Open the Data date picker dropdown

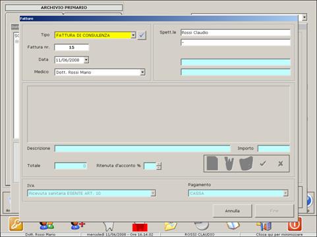tap(86, 60)
